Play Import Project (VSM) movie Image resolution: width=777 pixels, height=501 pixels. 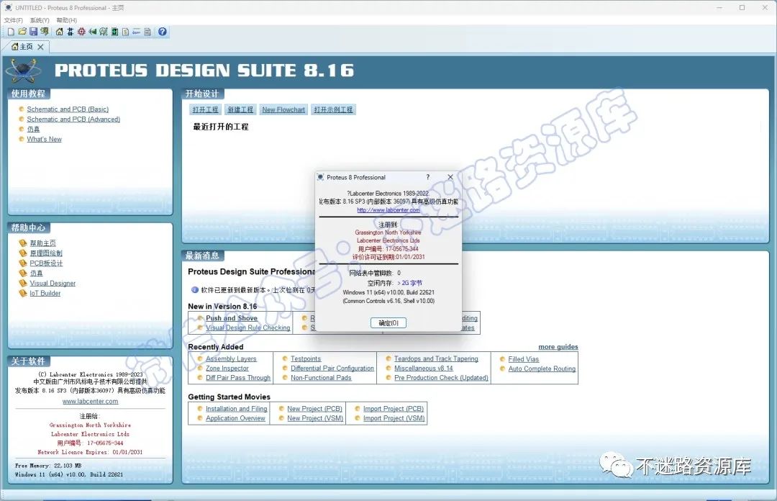click(394, 418)
